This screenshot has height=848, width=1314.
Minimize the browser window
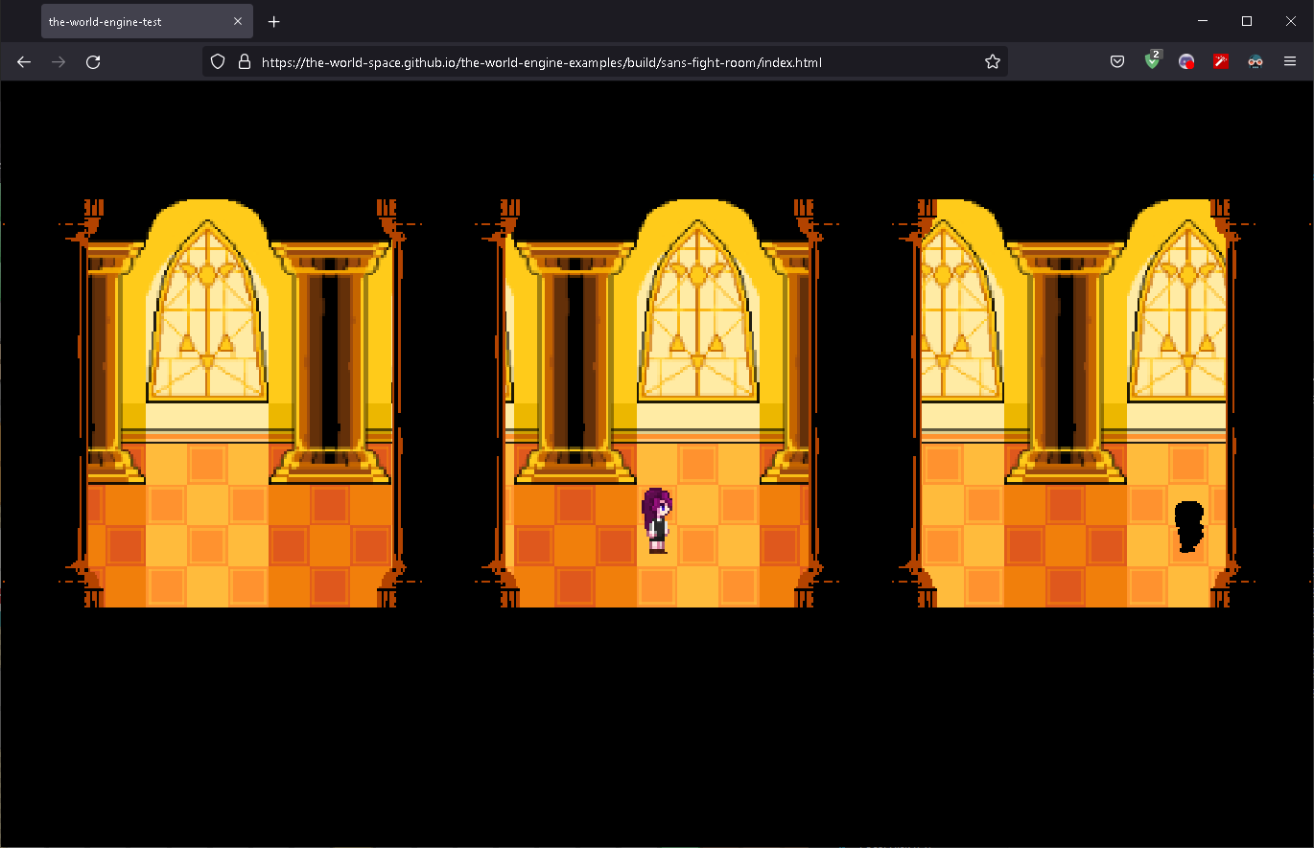coord(1203,21)
